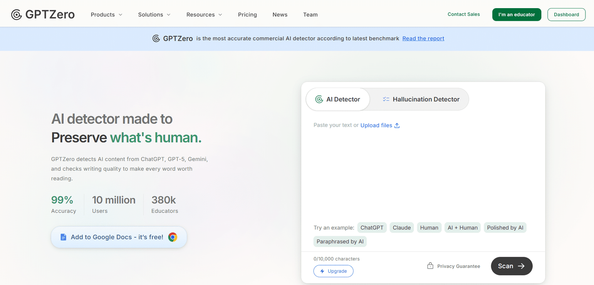Choose the Paraphrased by AI example
Screen dimensions: 594x285
(340, 242)
